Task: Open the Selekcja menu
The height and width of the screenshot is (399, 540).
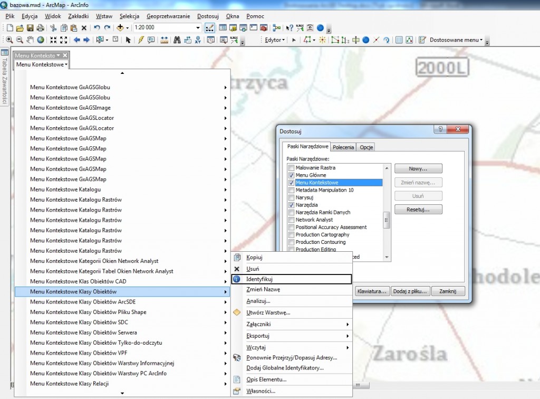Action: 130,16
